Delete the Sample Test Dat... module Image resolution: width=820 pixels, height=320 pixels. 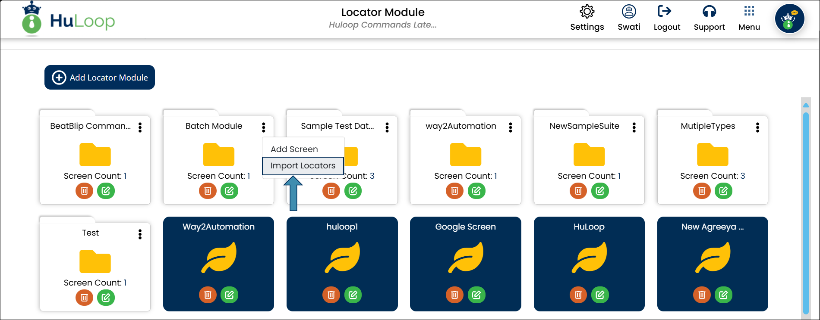pos(331,190)
